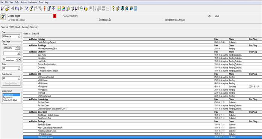Open the Actions menu
The image size is (262, 139).
tap(24, 2)
